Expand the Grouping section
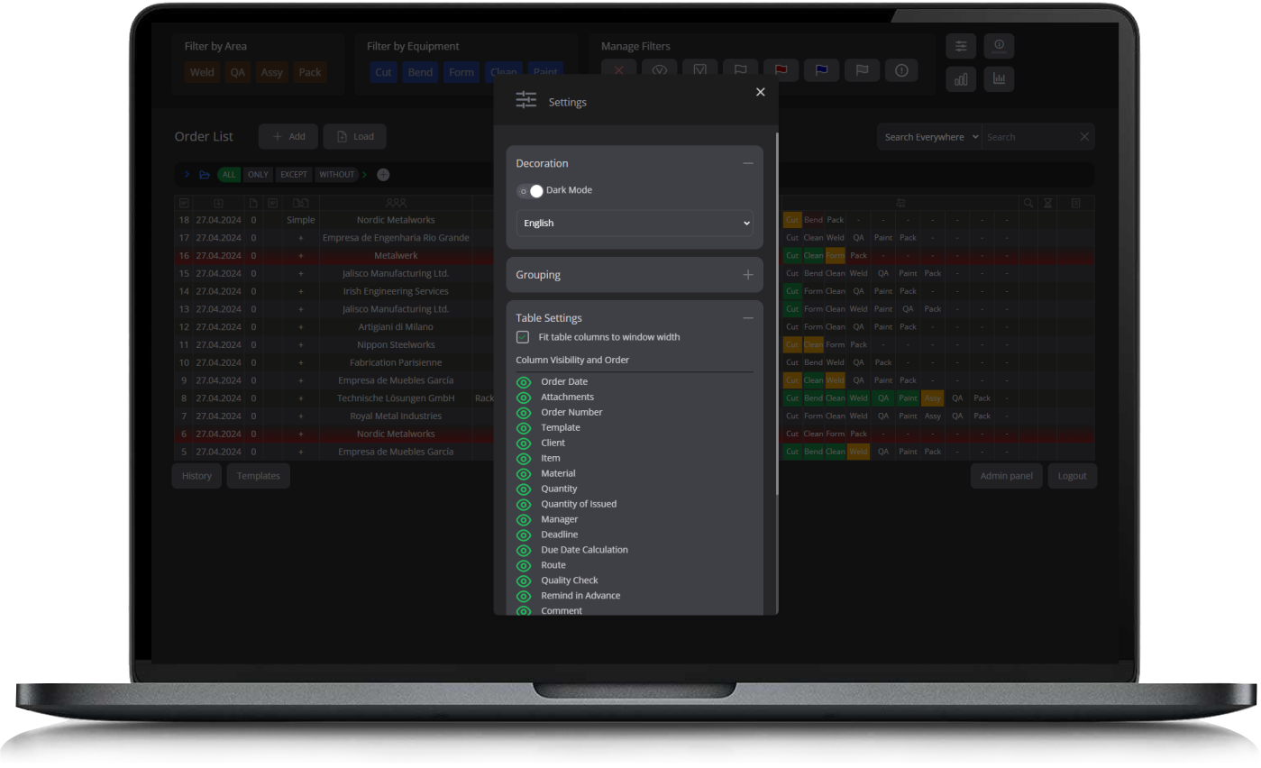 tap(748, 275)
